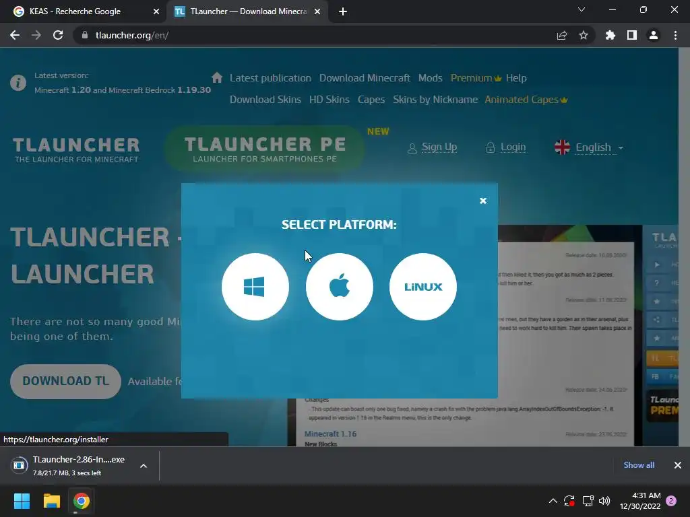Click the sync tray icon with red dot
Screen dimensions: 690x517
569,501
